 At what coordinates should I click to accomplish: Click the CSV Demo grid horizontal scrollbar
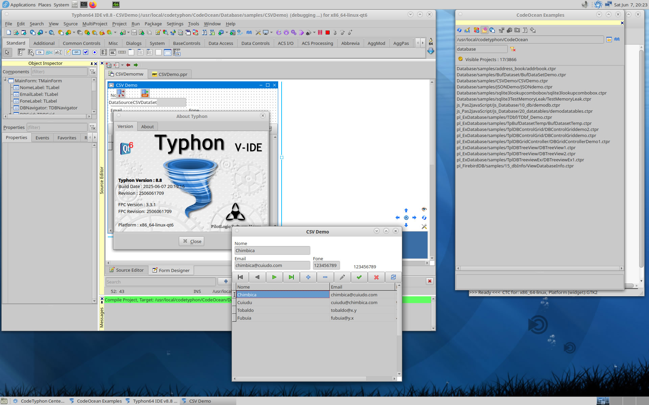314,379
